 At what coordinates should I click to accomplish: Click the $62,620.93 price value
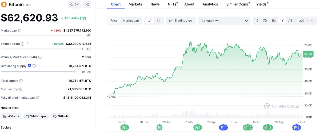[29, 18]
